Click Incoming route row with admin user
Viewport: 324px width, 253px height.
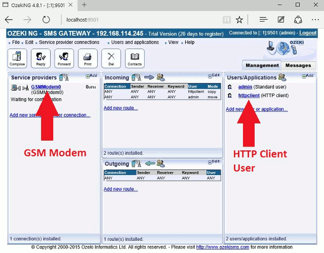(162, 97)
